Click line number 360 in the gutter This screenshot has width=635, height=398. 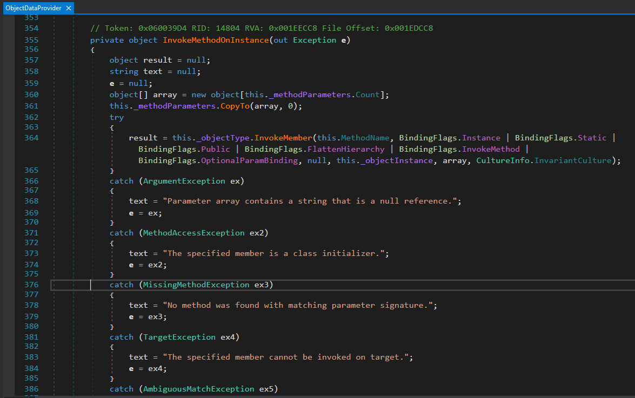point(31,95)
